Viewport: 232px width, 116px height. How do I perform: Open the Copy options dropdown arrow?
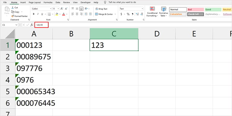click(x=22, y=12)
